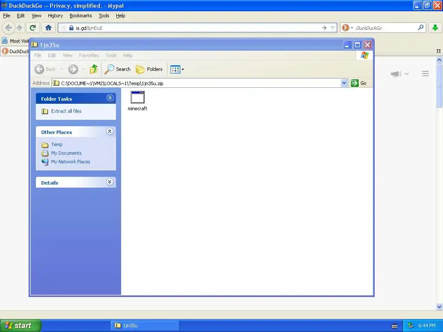The height and width of the screenshot is (332, 443).
Task: Click the green Go arrow button
Action: 355,83
